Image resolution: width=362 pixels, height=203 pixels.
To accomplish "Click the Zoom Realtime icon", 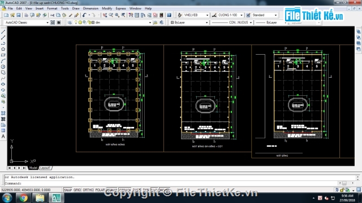I will click(111, 15).
